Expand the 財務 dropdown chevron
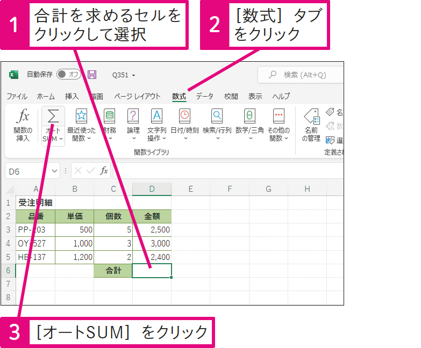The image size is (421, 348). click(110, 139)
